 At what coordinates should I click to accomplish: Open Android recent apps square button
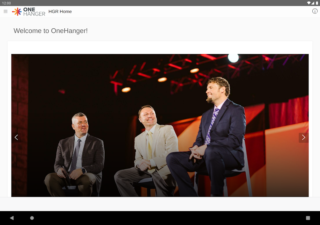pos(308,218)
